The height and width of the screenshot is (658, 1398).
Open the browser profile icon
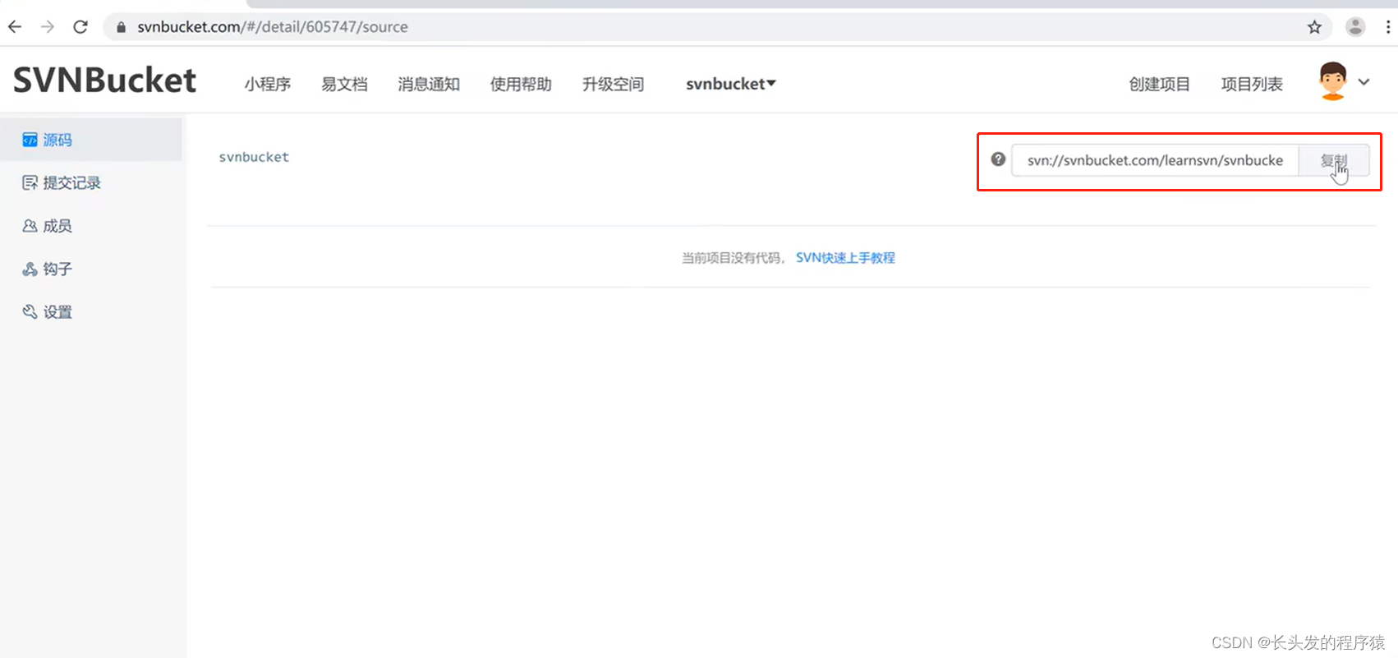tap(1355, 27)
